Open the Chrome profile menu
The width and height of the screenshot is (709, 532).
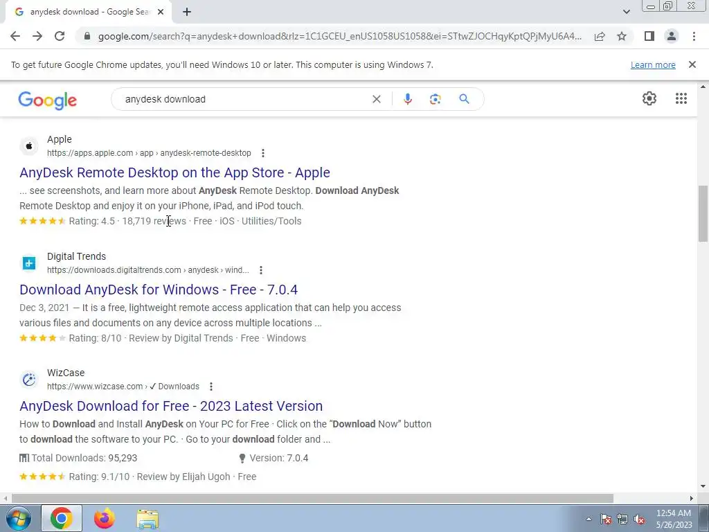point(672,36)
